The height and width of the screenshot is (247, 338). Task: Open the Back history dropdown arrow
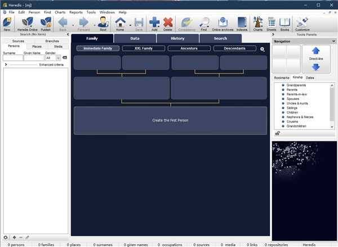(73, 25)
